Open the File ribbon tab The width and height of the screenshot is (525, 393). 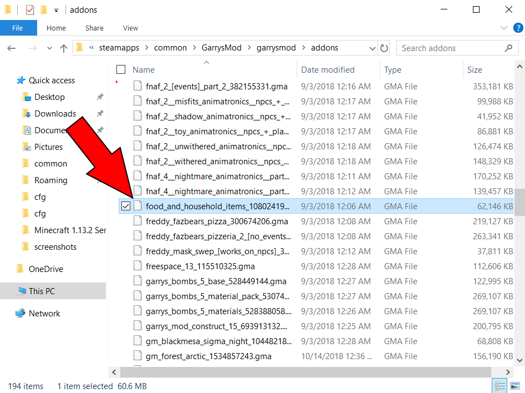click(18, 28)
